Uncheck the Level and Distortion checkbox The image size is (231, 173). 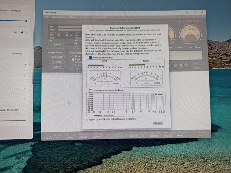tap(90, 58)
